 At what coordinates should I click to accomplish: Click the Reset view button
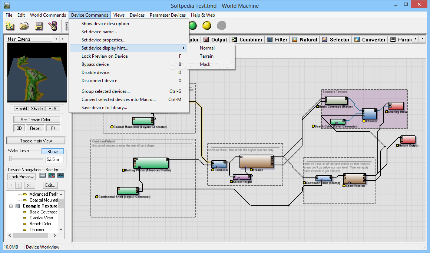(35, 128)
